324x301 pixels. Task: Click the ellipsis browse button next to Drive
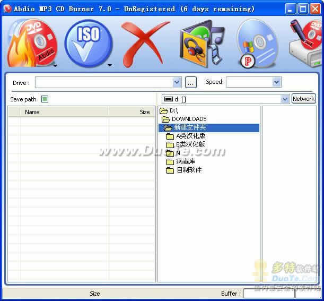pyautogui.click(x=191, y=82)
